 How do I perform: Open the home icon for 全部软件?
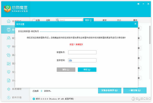click(9, 21)
